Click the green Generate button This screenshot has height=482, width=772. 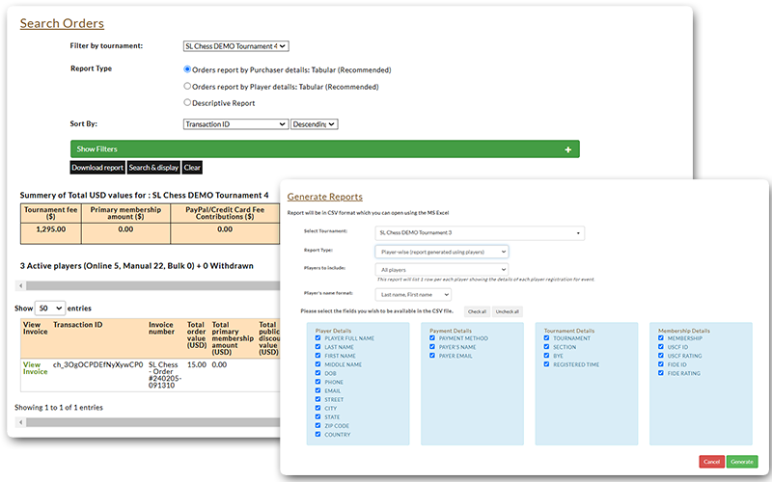(741, 462)
